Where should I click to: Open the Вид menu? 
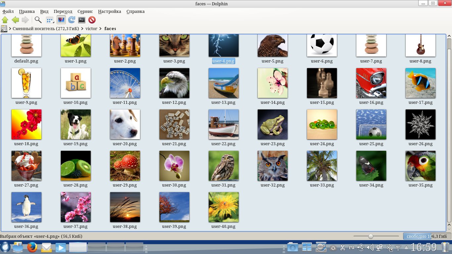(44, 11)
